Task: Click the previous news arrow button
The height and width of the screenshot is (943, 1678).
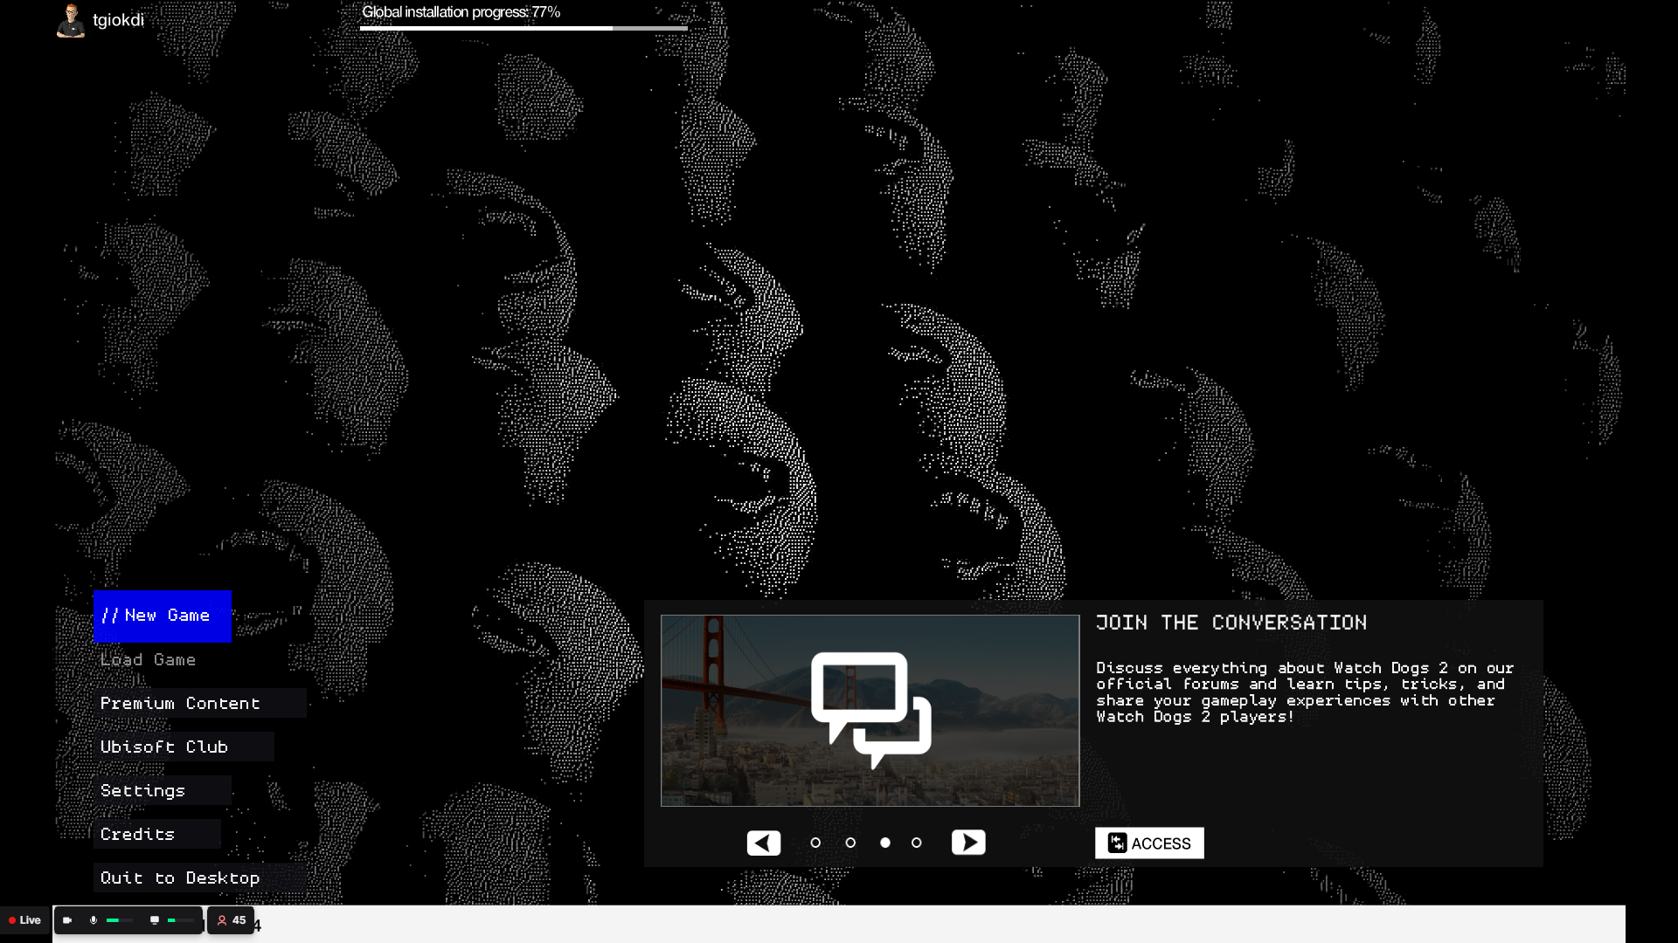Action: tap(764, 843)
